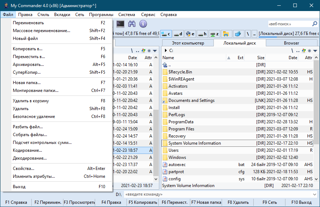This screenshot has width=320, height=207.
Task: Open the Программы menu in menu bar
Action: coord(101,15)
